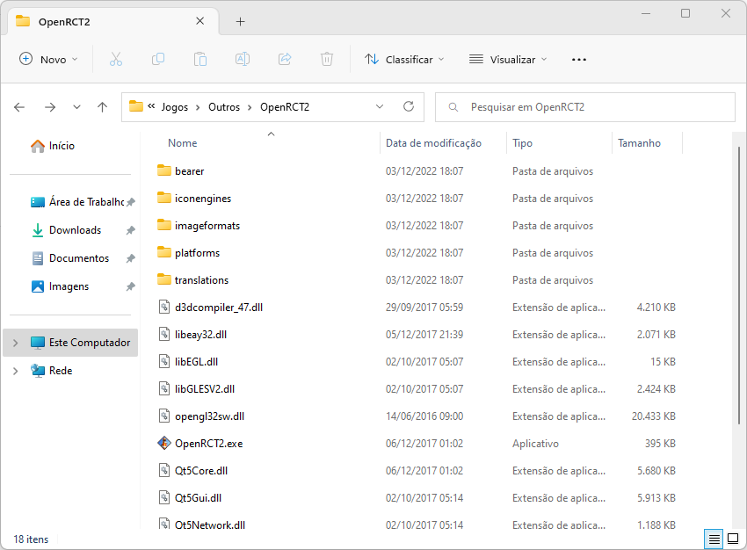Screen dimensions: 747x550
Task: Open Imagens in the navigation pane
Action: (69, 286)
